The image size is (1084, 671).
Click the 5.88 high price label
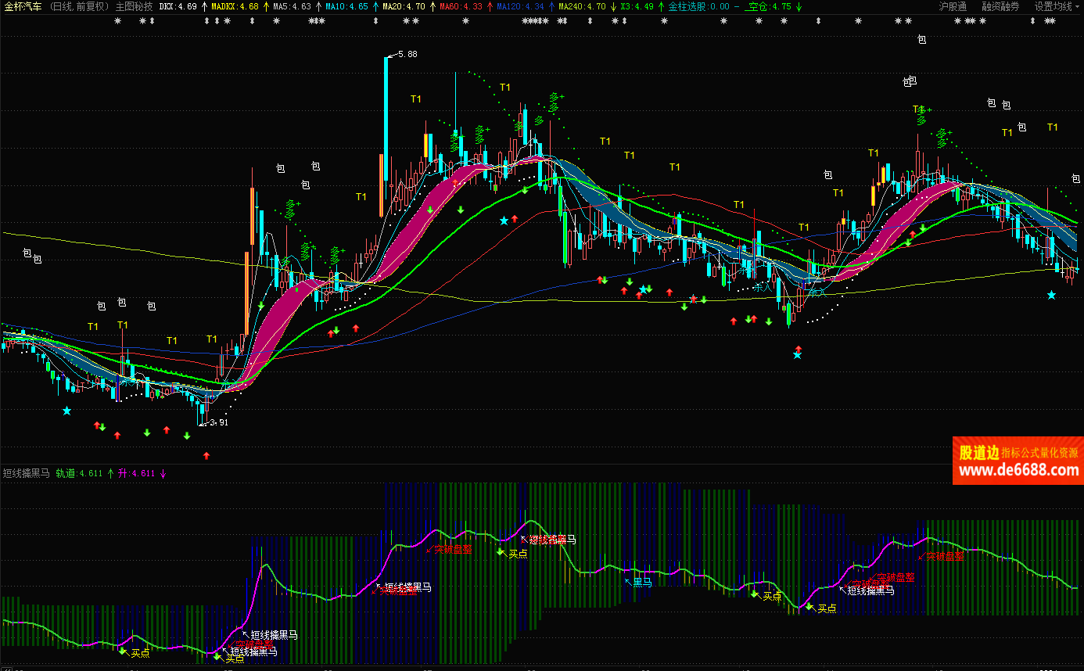tap(407, 54)
